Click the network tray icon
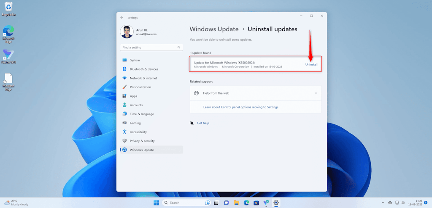This screenshot has width=432, height=208. point(397,203)
